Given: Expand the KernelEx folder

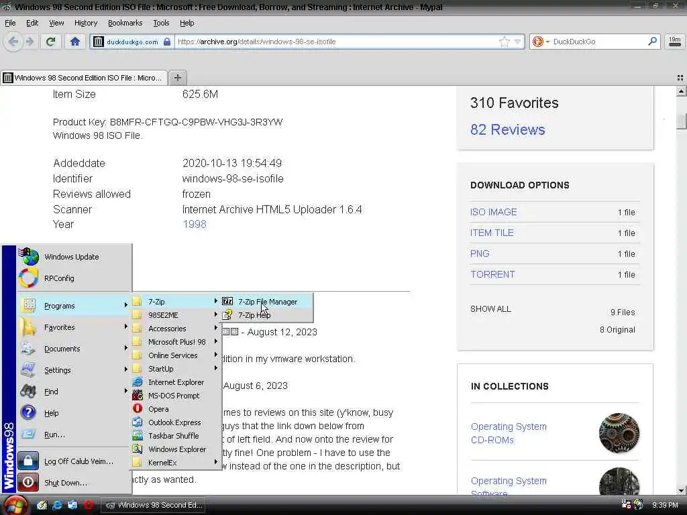Looking at the screenshot, I should click(176, 463).
